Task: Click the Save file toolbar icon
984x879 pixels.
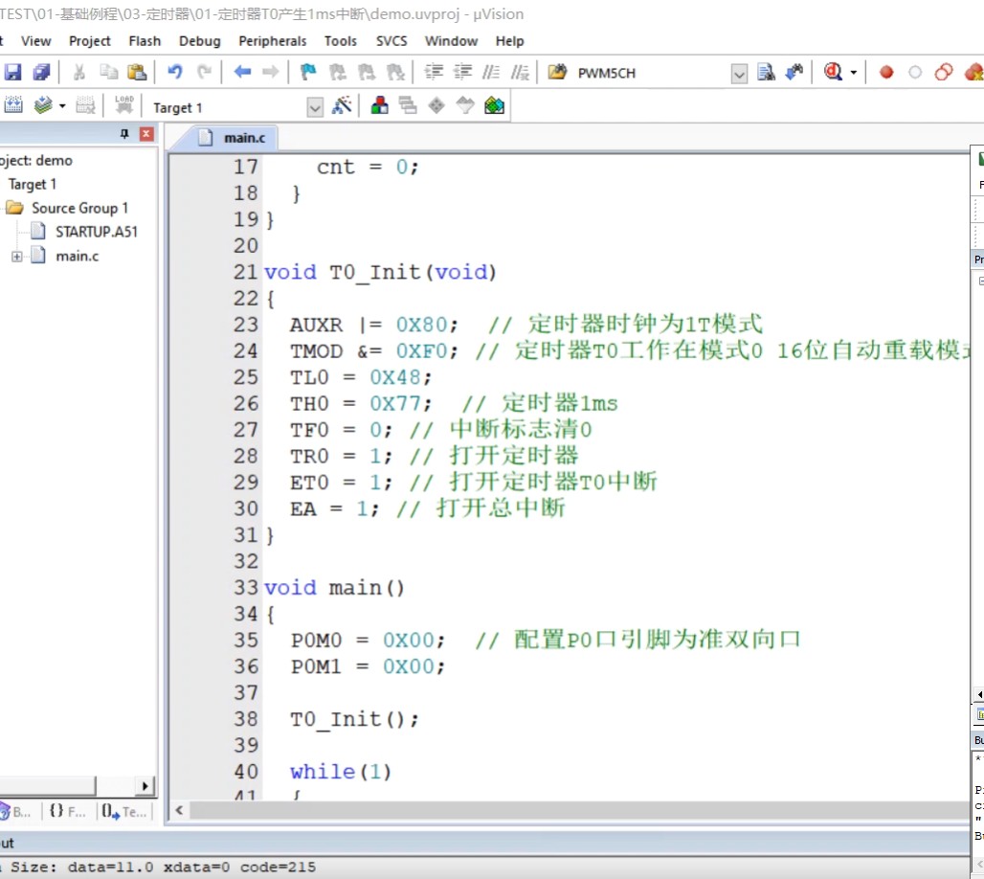Action: point(11,72)
